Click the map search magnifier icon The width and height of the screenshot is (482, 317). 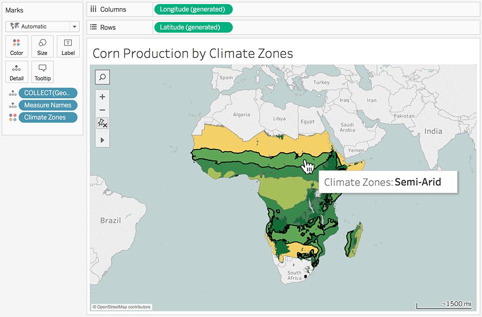(102, 77)
